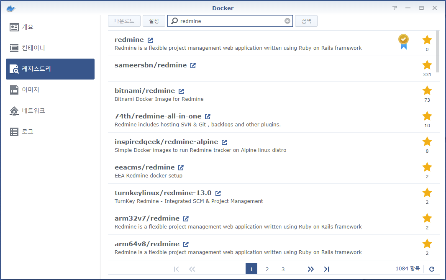The image size is (446, 280).
Task: Click the star for inspiredgeek/redmine-alpine
Action: (x=427, y=141)
